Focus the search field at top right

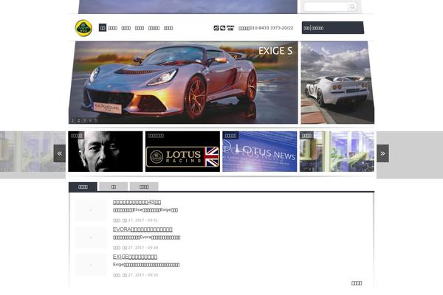(326, 7)
